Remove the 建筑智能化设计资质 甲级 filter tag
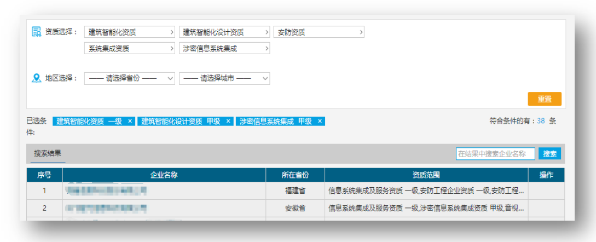The image size is (596, 242). click(228, 122)
